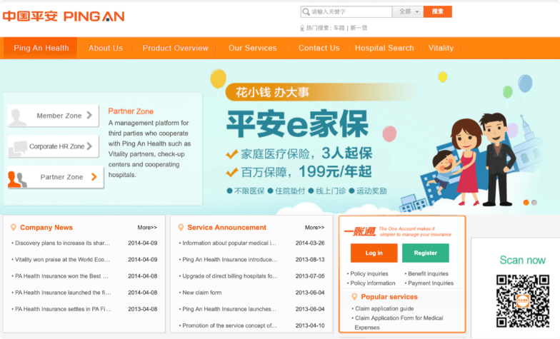The width and height of the screenshot is (560, 339).
Task: Open More link under Company News
Action: tap(147, 227)
